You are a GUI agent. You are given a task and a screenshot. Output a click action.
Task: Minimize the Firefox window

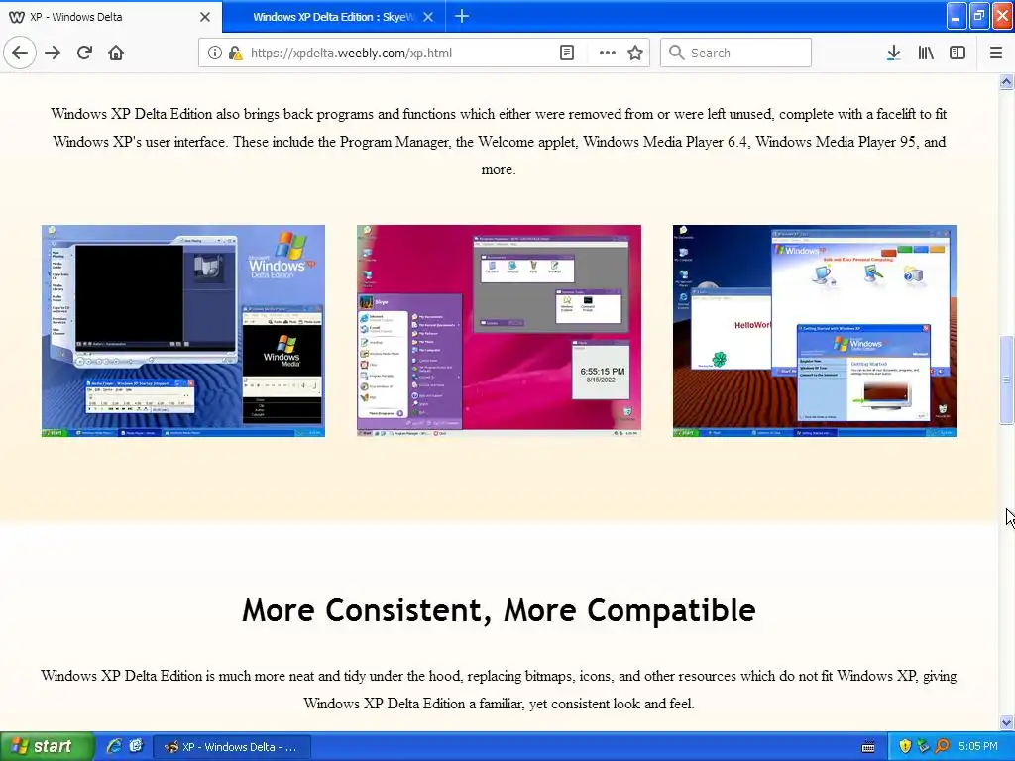(x=957, y=16)
